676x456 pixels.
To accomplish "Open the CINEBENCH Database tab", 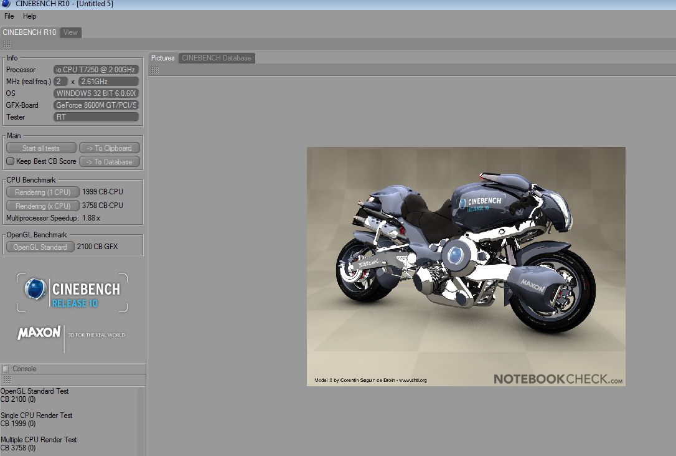I will [x=217, y=58].
